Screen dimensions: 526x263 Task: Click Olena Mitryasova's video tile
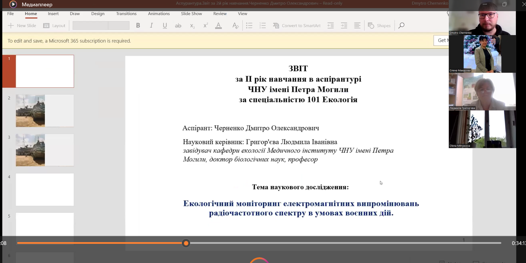click(x=482, y=129)
